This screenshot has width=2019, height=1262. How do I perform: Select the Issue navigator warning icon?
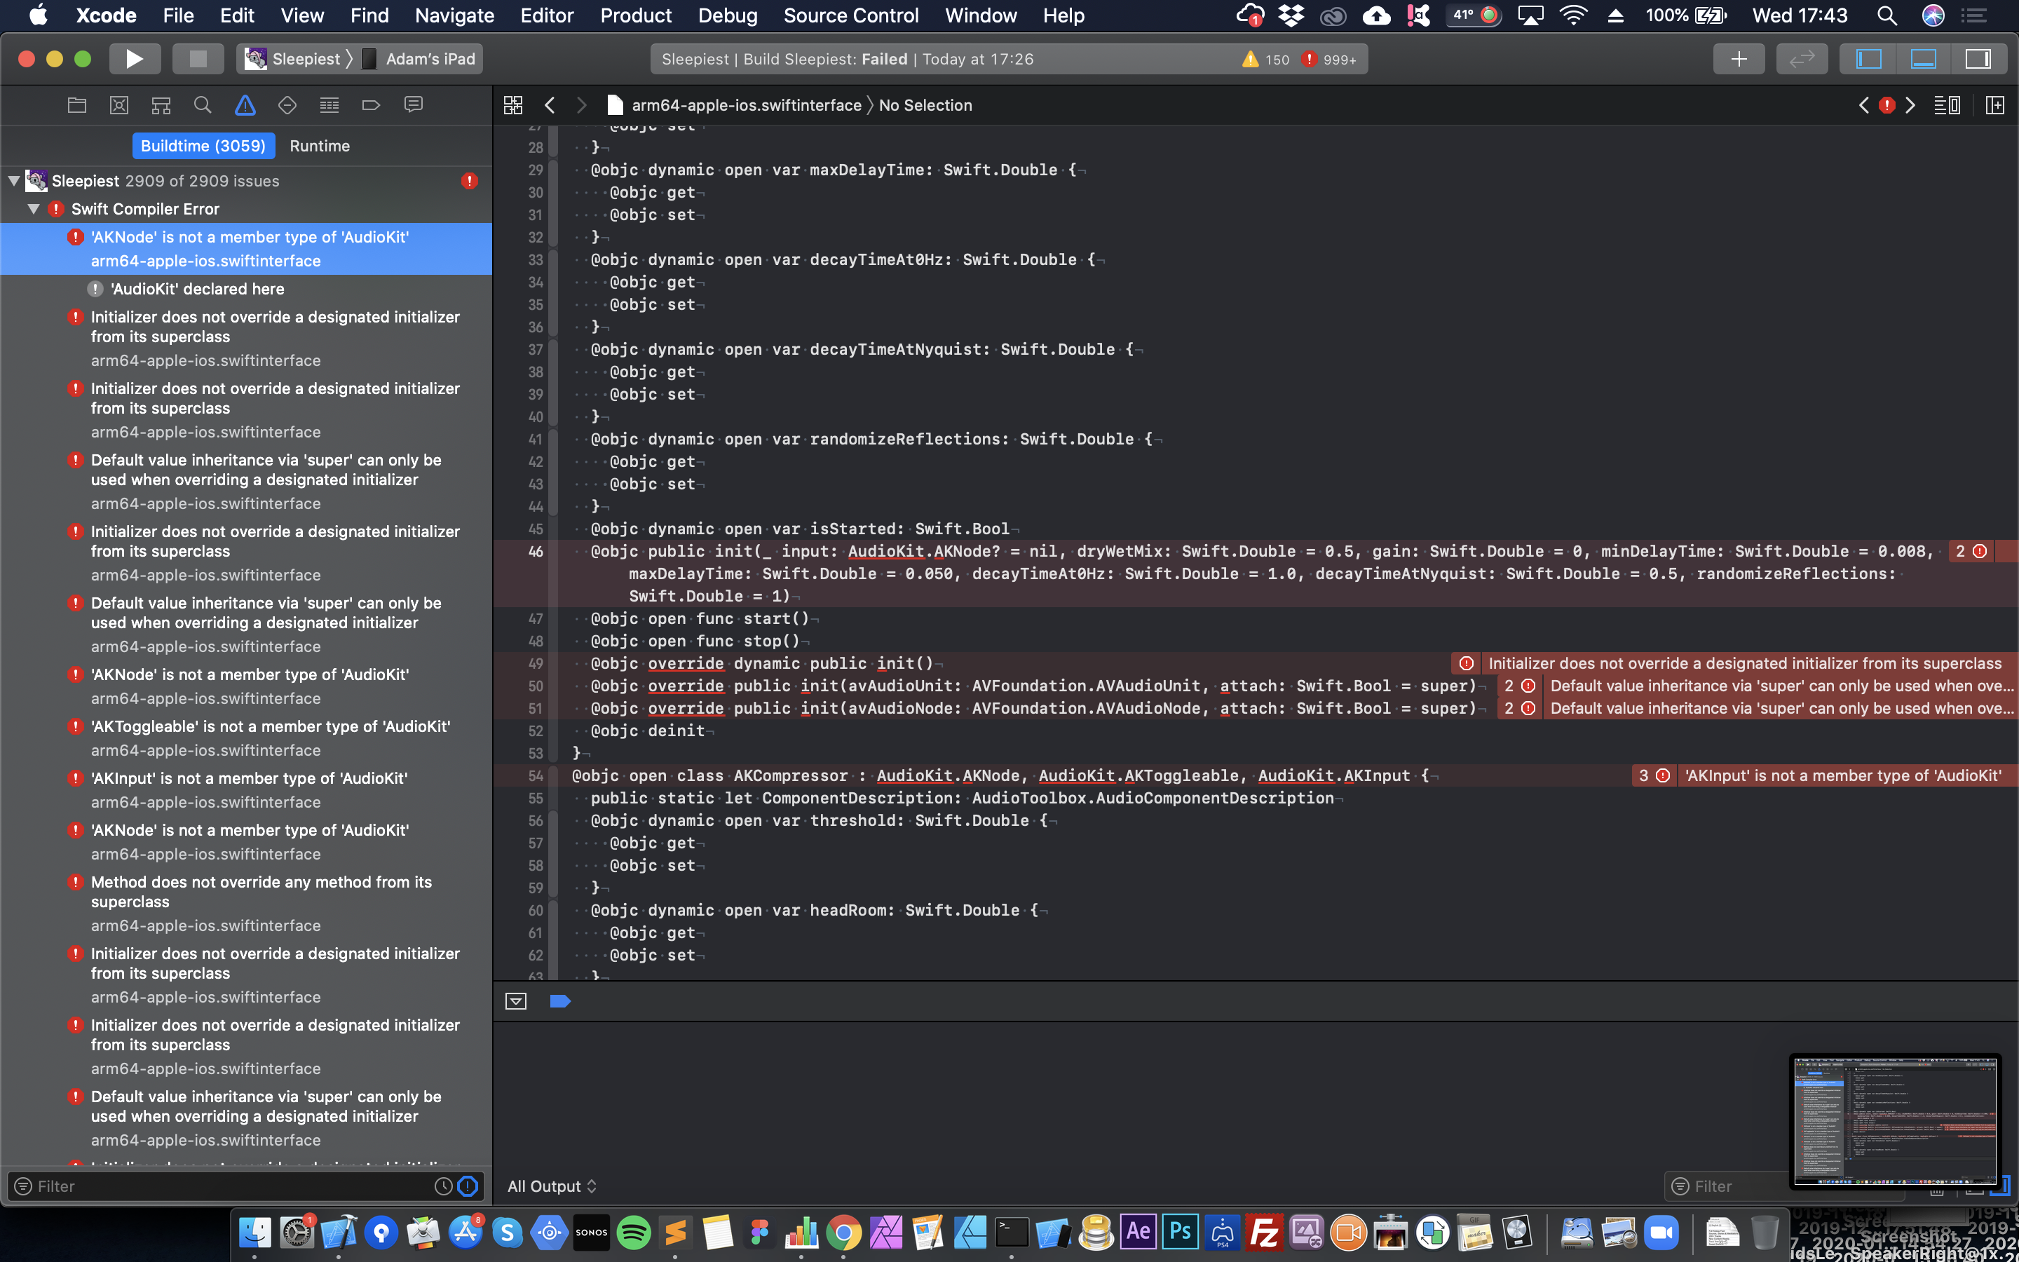click(x=245, y=105)
